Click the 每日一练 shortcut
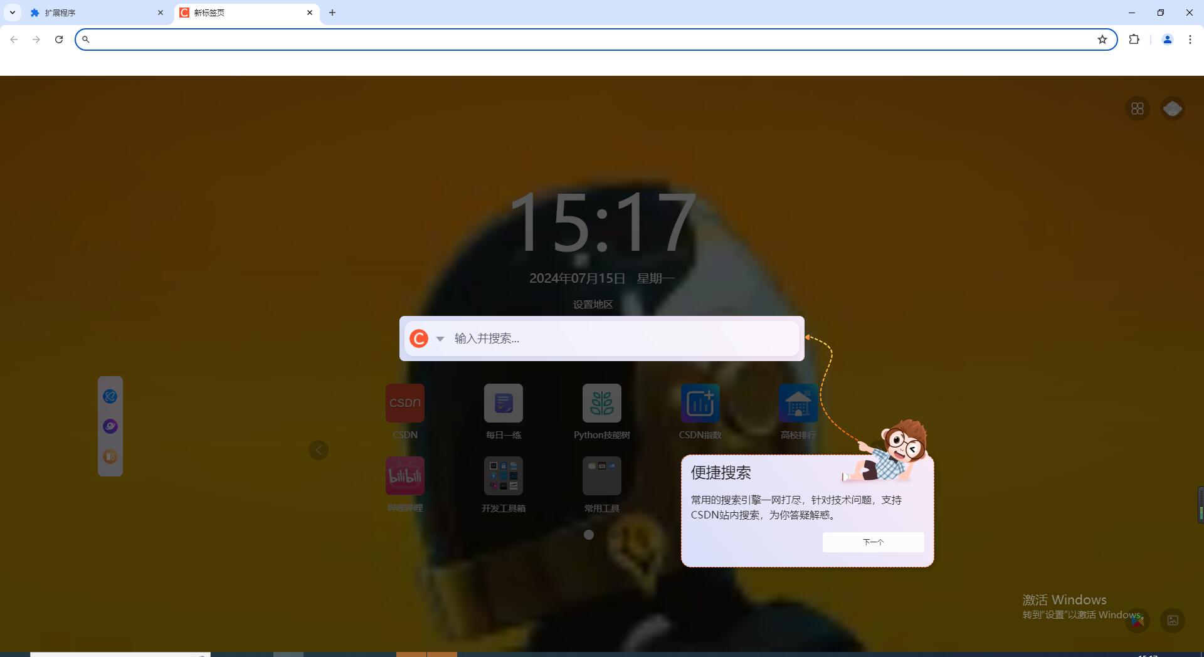The height and width of the screenshot is (657, 1204). 503,403
